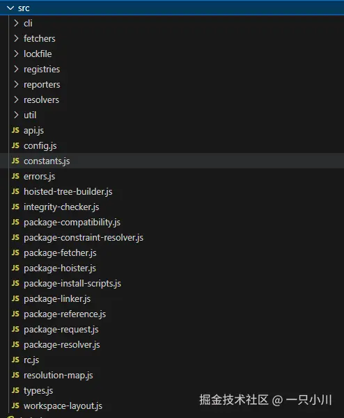Expand the reporters folder

[x=16, y=84]
